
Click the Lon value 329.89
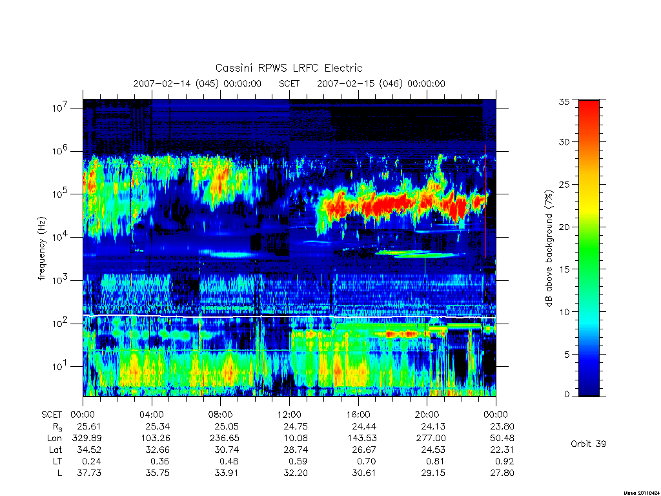[87, 439]
